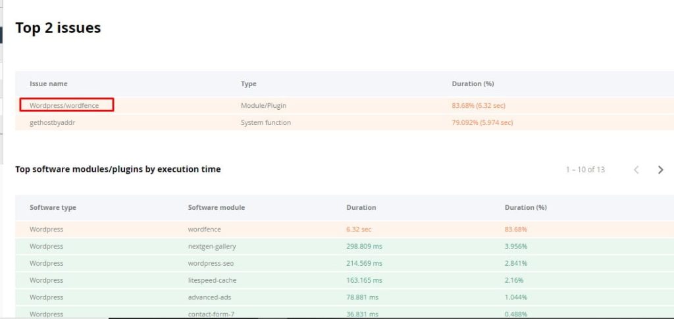Sort modules by Software module header

(x=216, y=207)
